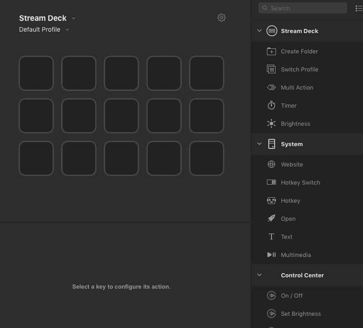Screen dimensions: 363x328
Task: Click the Timer stopwatch icon
Action: [x=271, y=105]
